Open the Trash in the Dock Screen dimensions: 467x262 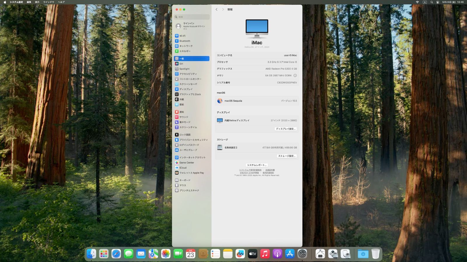375,254
